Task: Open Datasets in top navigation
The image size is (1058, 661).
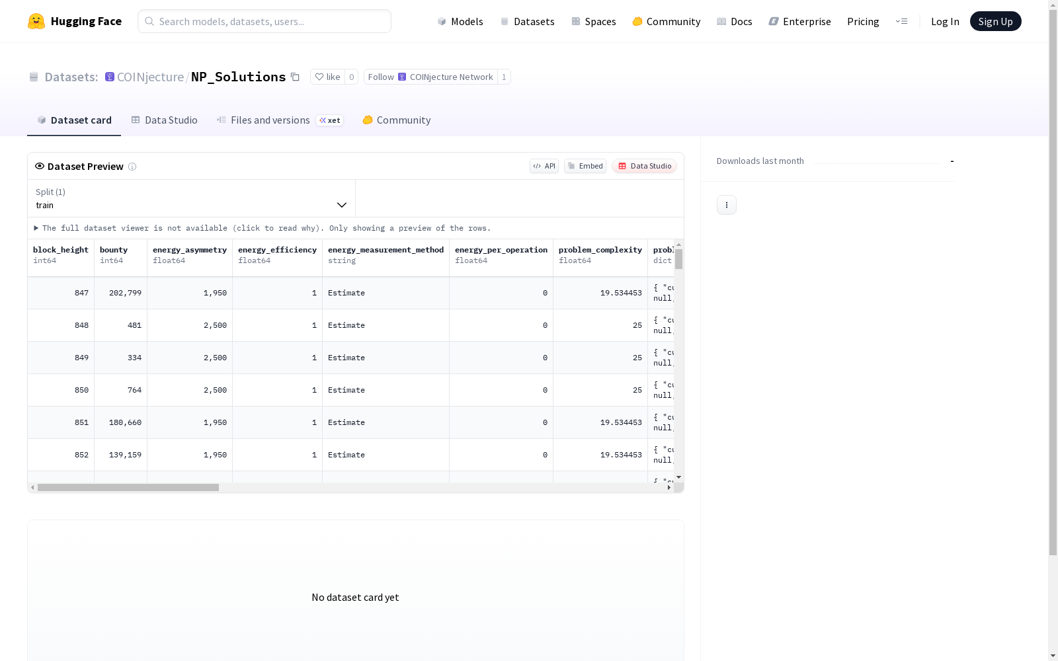Action: point(527,21)
